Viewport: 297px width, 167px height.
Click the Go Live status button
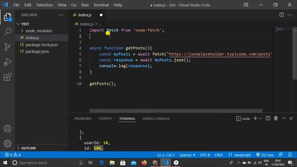(x=265, y=155)
